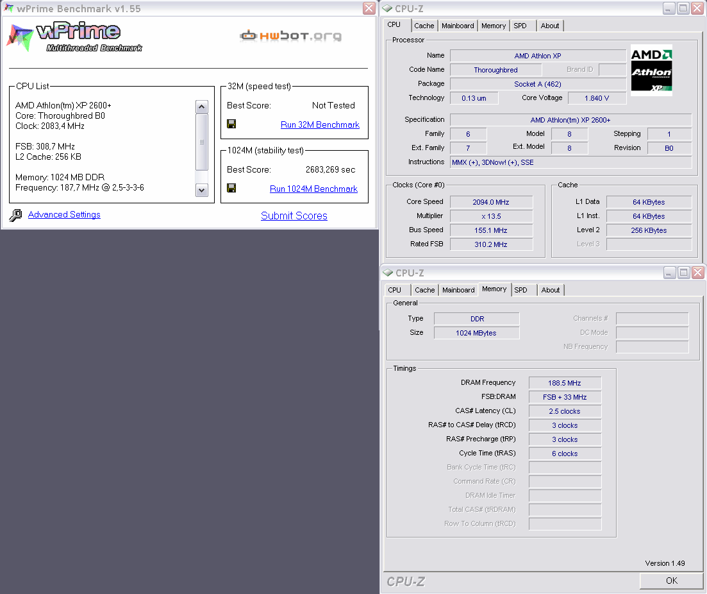The image size is (707, 594).
Task: Click the memory Type field DDR
Action: point(477,319)
